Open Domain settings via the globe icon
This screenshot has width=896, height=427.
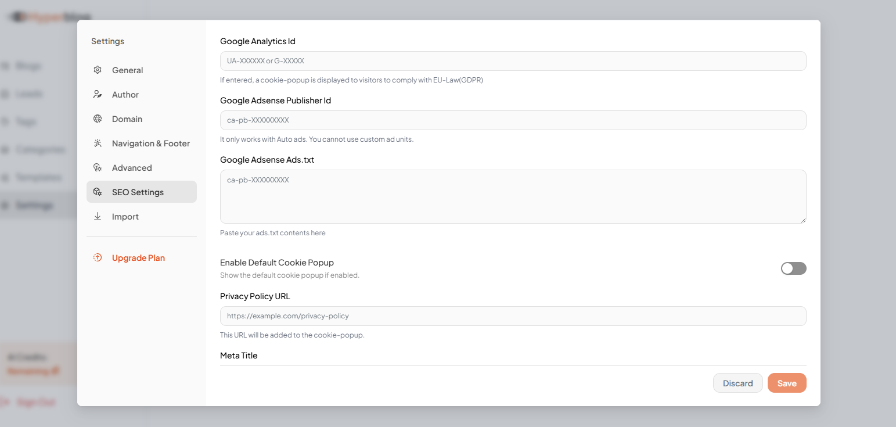98,119
